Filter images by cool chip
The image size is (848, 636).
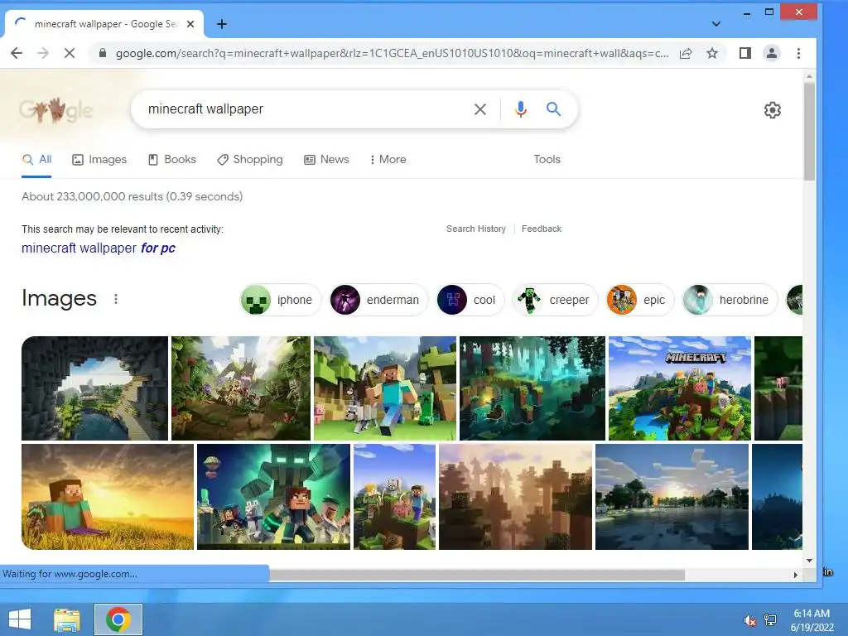tap(470, 300)
